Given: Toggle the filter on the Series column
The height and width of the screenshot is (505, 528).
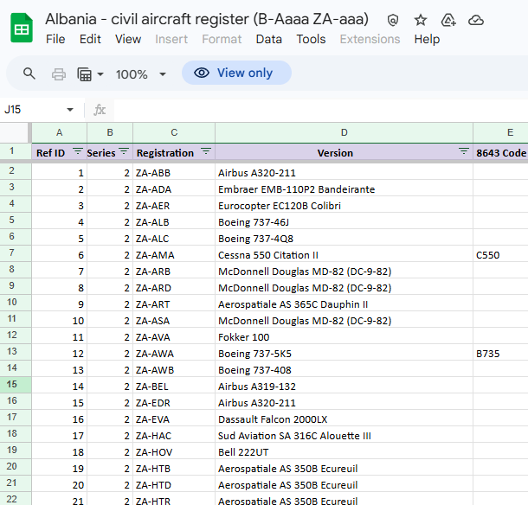Looking at the screenshot, I should pos(124,152).
